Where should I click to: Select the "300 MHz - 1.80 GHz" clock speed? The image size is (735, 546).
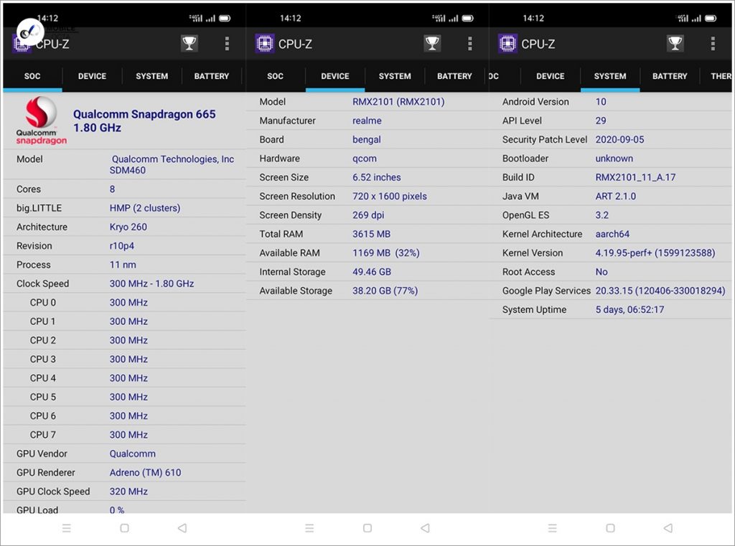152,283
